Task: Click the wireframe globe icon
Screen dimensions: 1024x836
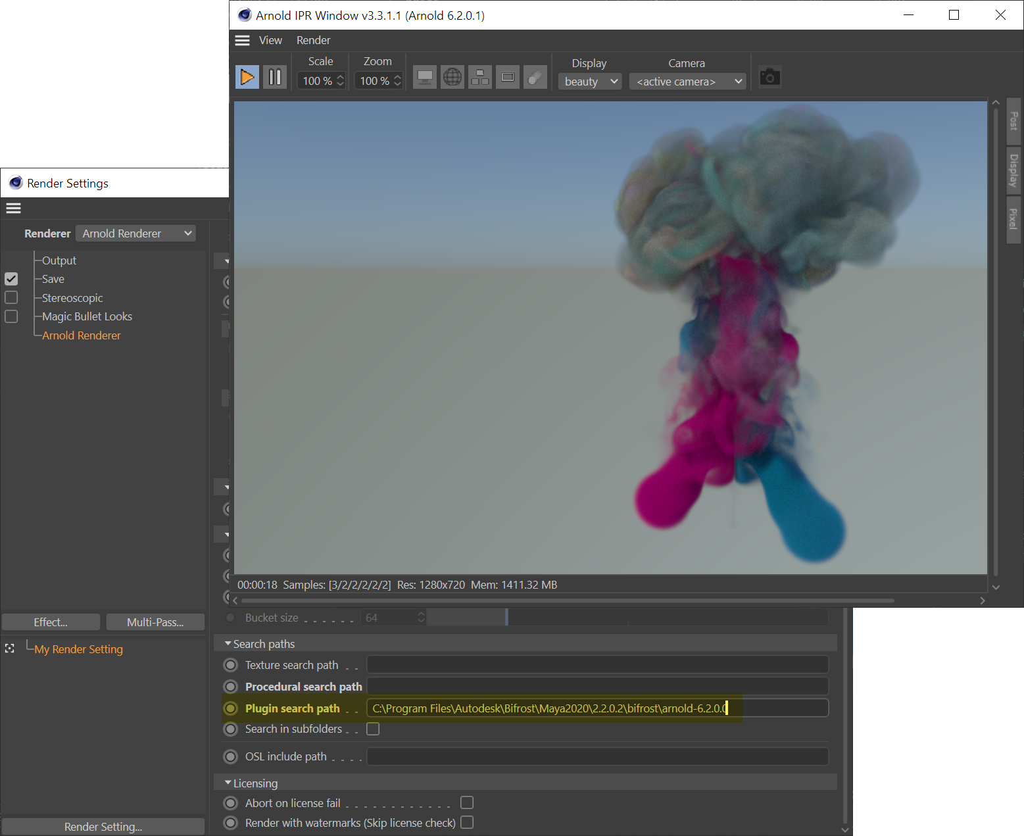Action: (x=452, y=78)
